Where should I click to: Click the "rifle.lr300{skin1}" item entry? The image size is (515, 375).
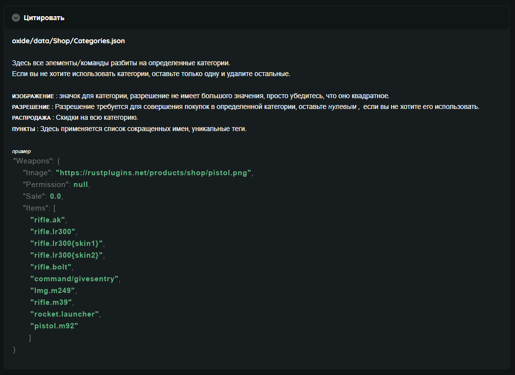67,243
